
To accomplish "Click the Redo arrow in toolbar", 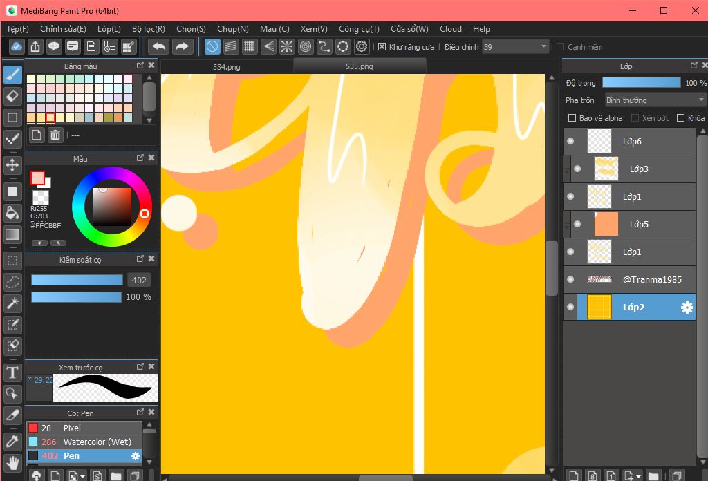I will (x=182, y=46).
